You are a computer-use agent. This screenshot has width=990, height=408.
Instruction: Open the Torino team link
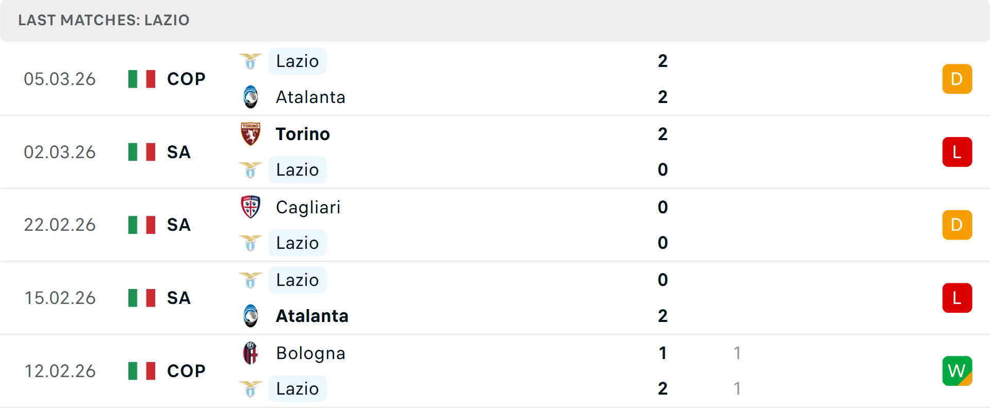(x=303, y=134)
